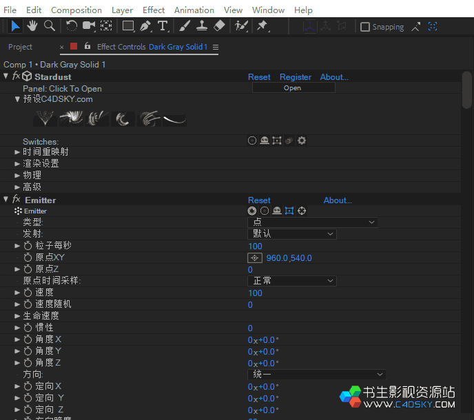Open the Effect menu

pos(154,10)
